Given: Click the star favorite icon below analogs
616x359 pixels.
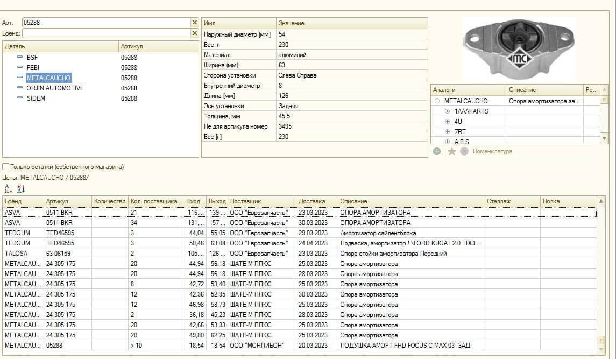Looking at the screenshot, I should click(452, 152).
